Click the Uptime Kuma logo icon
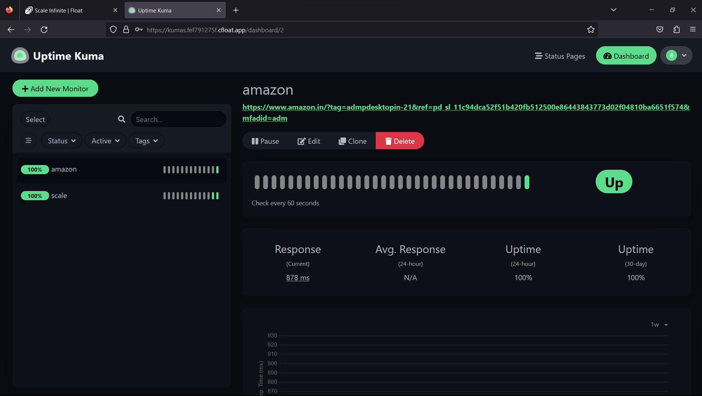The width and height of the screenshot is (702, 396). [x=20, y=56]
